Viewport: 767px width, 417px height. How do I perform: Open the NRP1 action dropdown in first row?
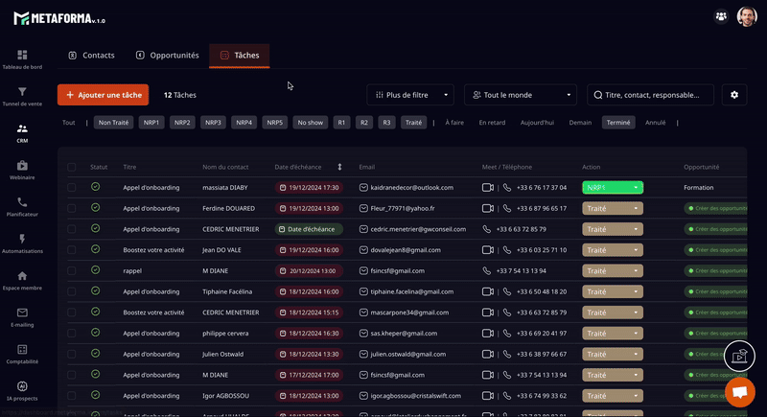(612, 187)
